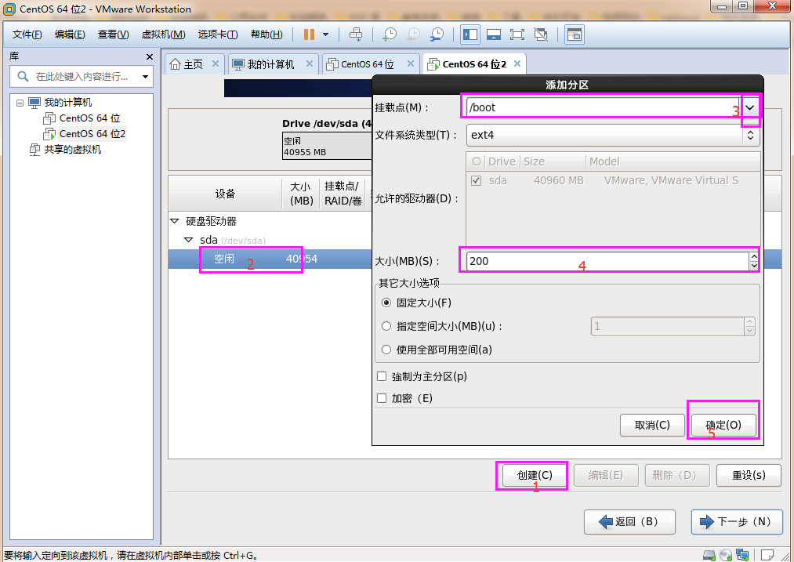Collapse the sda device expander
The height and width of the screenshot is (562, 794).
click(189, 240)
